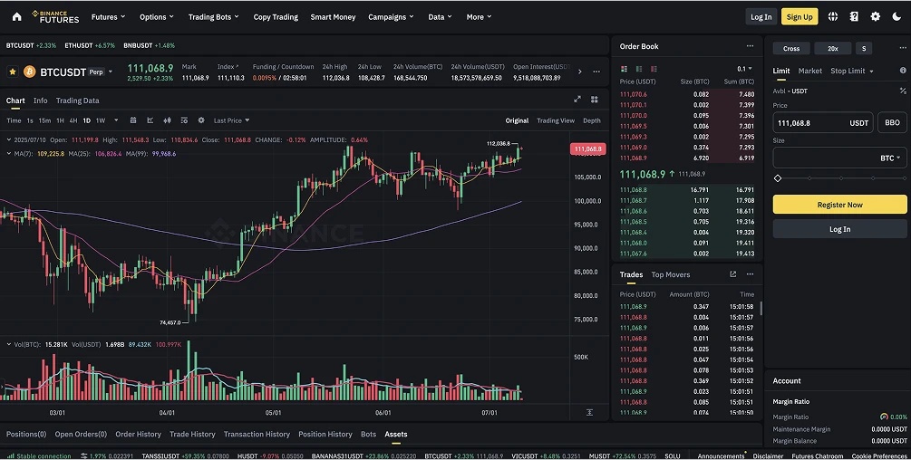The width and height of the screenshot is (911, 460).
Task: Adjust the 20x leverage button
Action: 832,48
